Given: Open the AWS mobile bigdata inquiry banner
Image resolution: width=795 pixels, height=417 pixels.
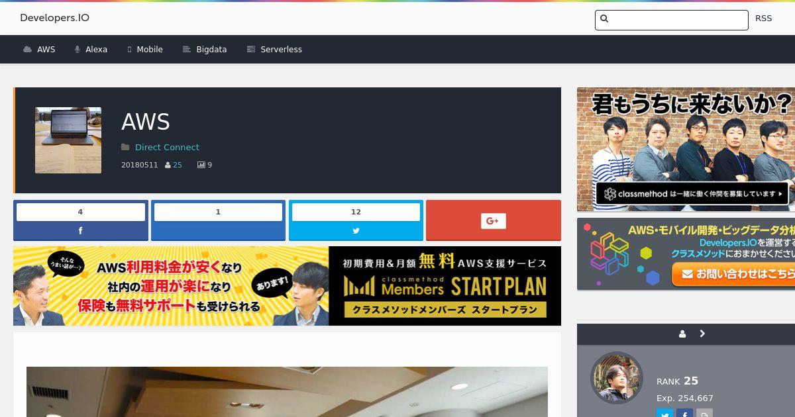Looking at the screenshot, I should [686, 254].
